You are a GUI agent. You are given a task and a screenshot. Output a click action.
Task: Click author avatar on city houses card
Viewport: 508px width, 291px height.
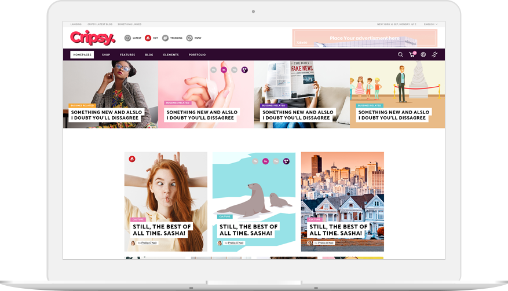[309, 243]
